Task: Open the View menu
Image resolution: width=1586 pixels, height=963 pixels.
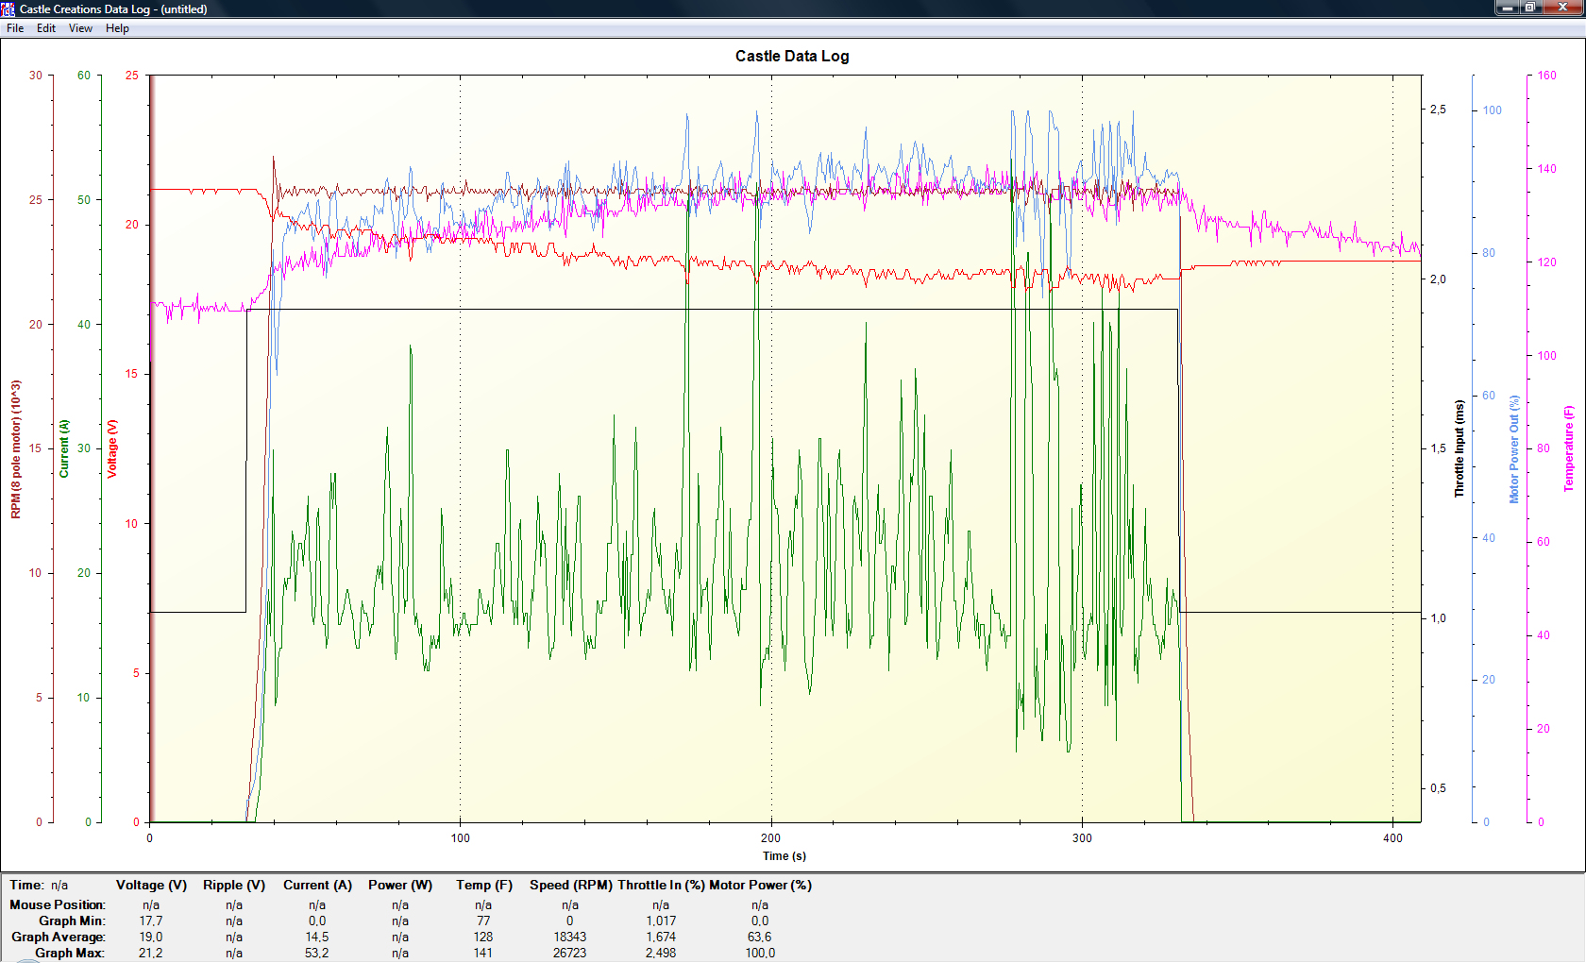Action: [x=80, y=28]
